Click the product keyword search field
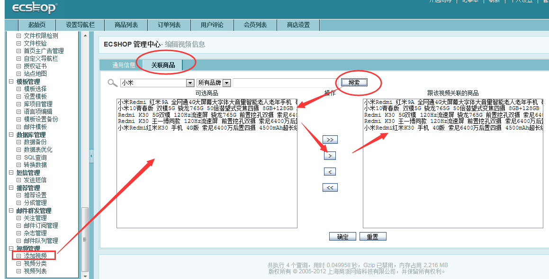549x279 pixels. coord(286,83)
